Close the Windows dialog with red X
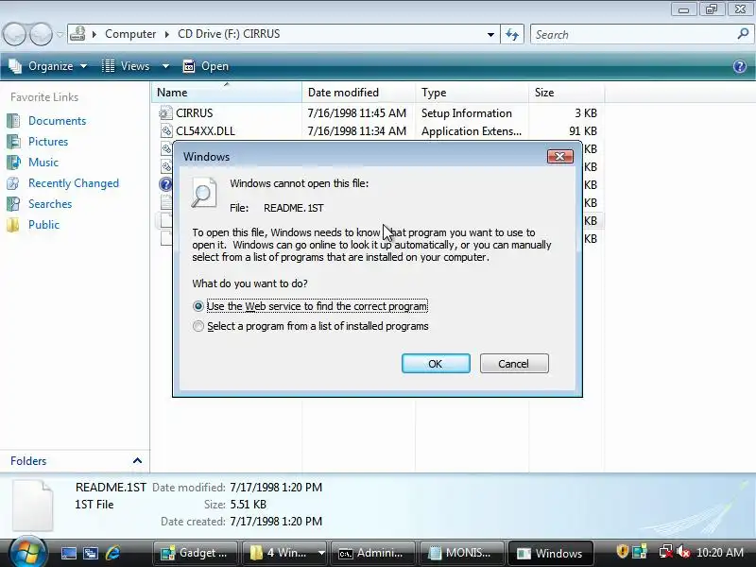This screenshot has width=756, height=567. [x=559, y=156]
